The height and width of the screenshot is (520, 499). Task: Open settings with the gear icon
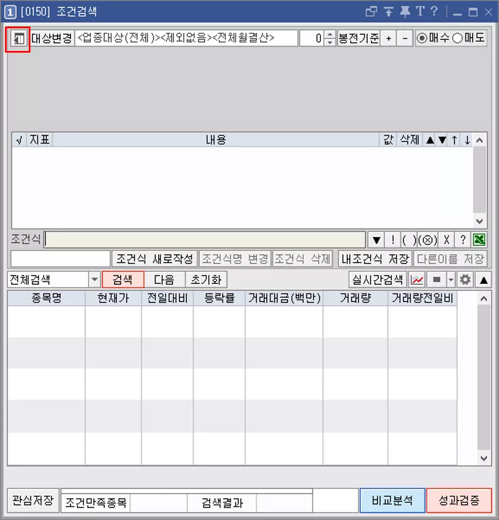coord(465,280)
